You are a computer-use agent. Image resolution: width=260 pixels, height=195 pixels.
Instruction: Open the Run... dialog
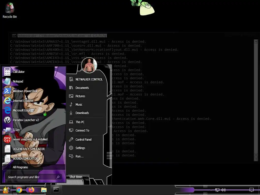[x=87, y=156]
